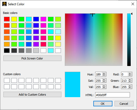
Task: Select the first empty custom color slot
Action: pyautogui.click(x=7, y=80)
